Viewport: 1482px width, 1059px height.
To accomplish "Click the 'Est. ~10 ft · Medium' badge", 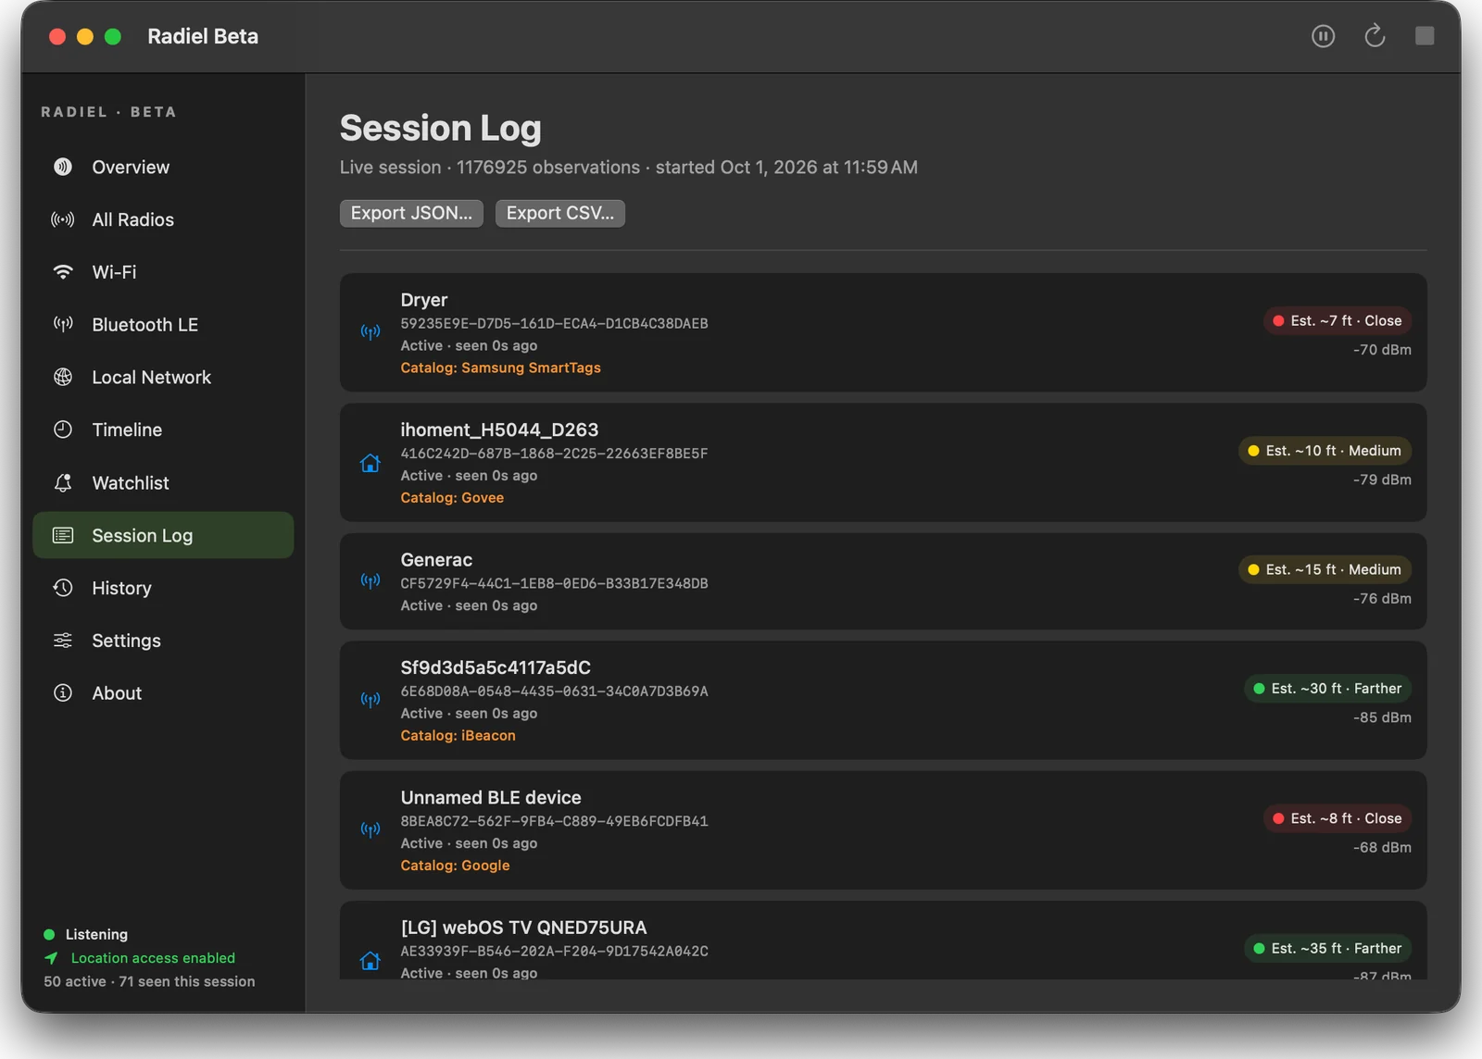I will pos(1325,451).
